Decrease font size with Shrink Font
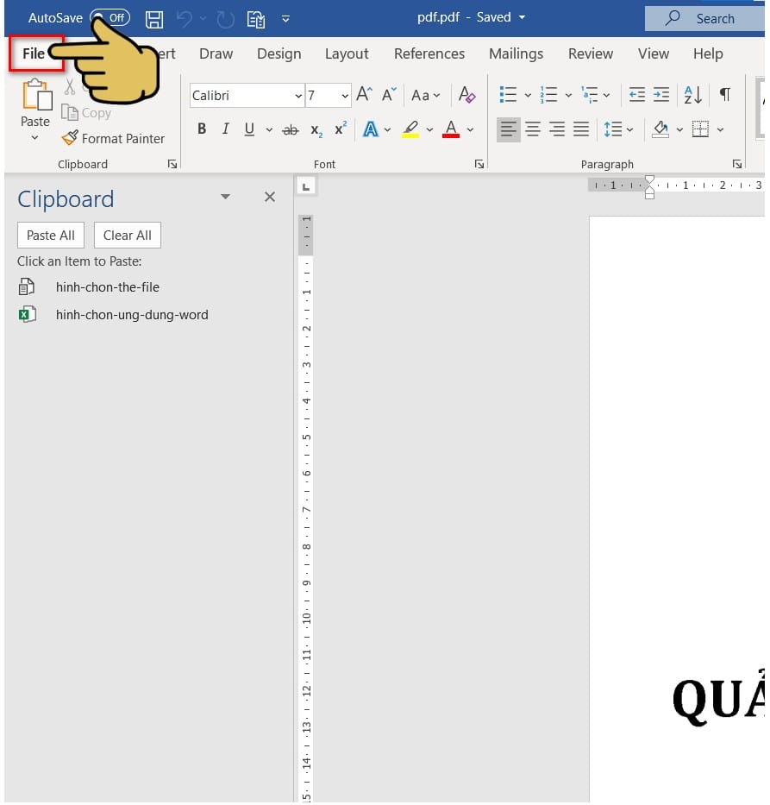This screenshot has width=770, height=805. [390, 94]
